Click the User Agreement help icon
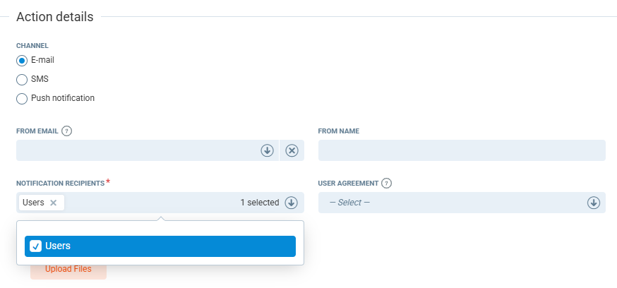 (x=387, y=183)
